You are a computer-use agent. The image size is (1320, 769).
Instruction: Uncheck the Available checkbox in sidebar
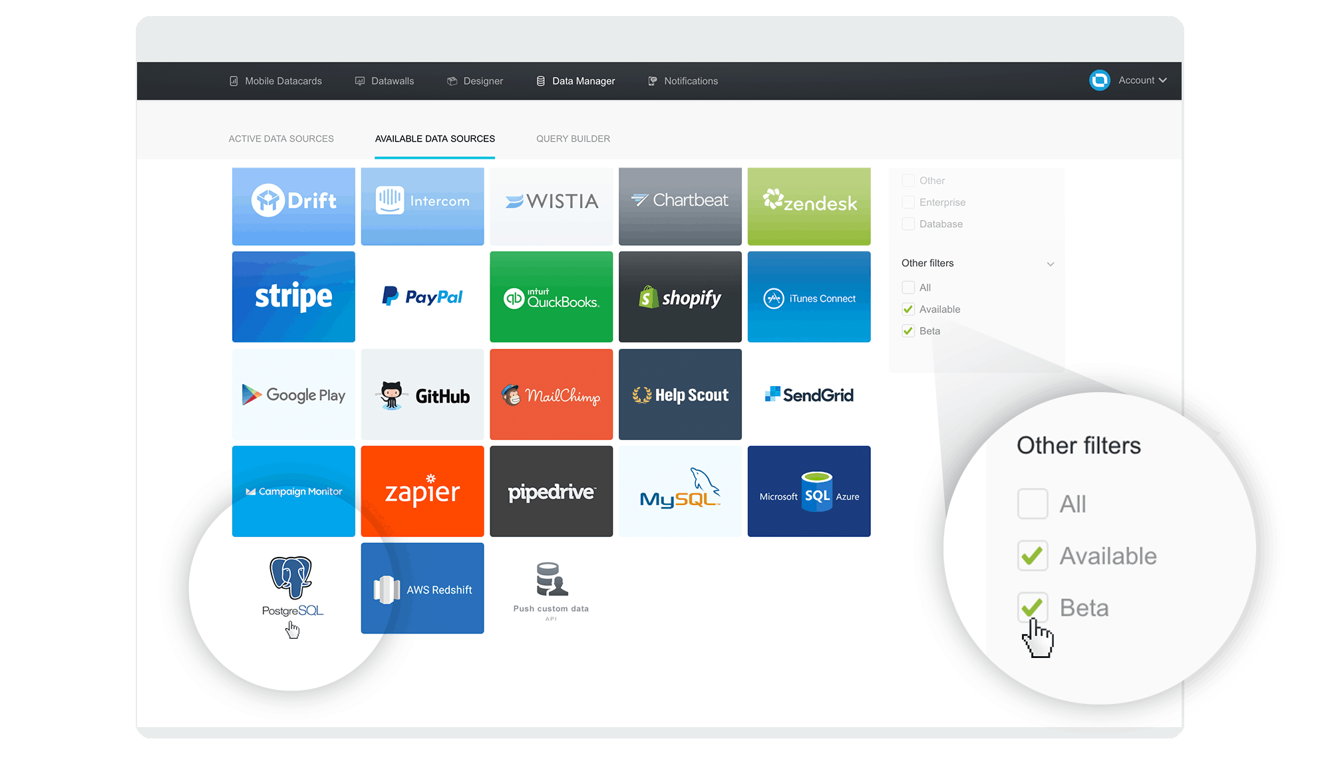click(908, 309)
